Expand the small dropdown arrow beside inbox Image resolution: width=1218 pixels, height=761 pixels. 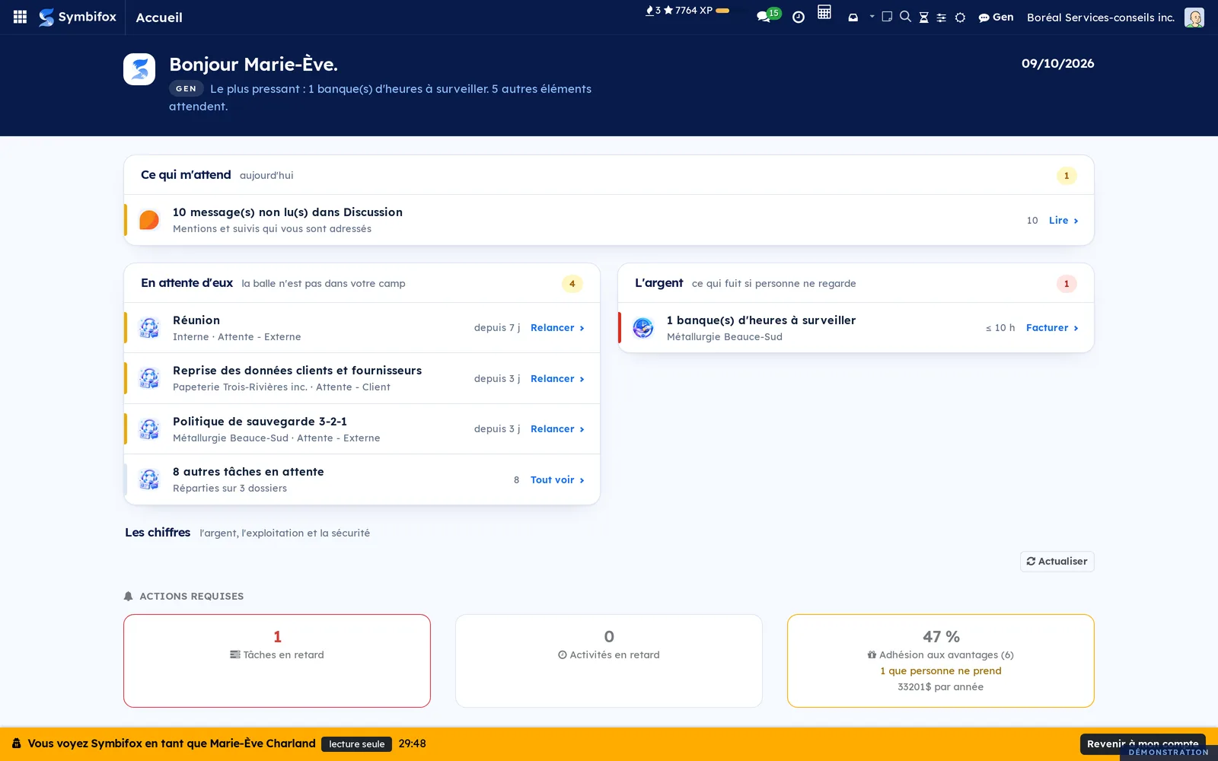872,16
